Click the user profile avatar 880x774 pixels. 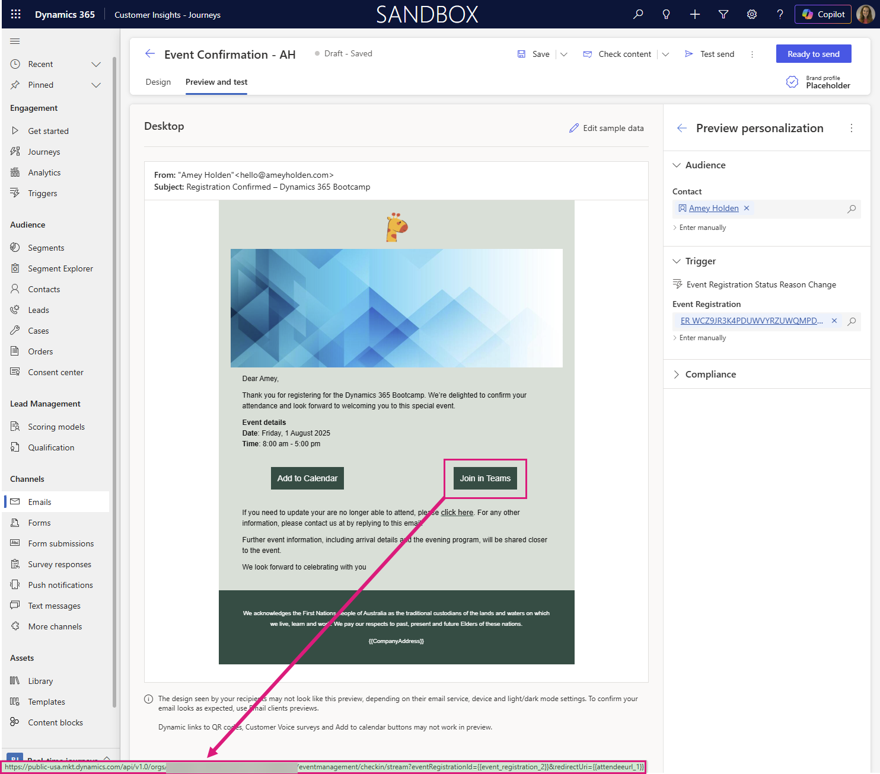(865, 14)
